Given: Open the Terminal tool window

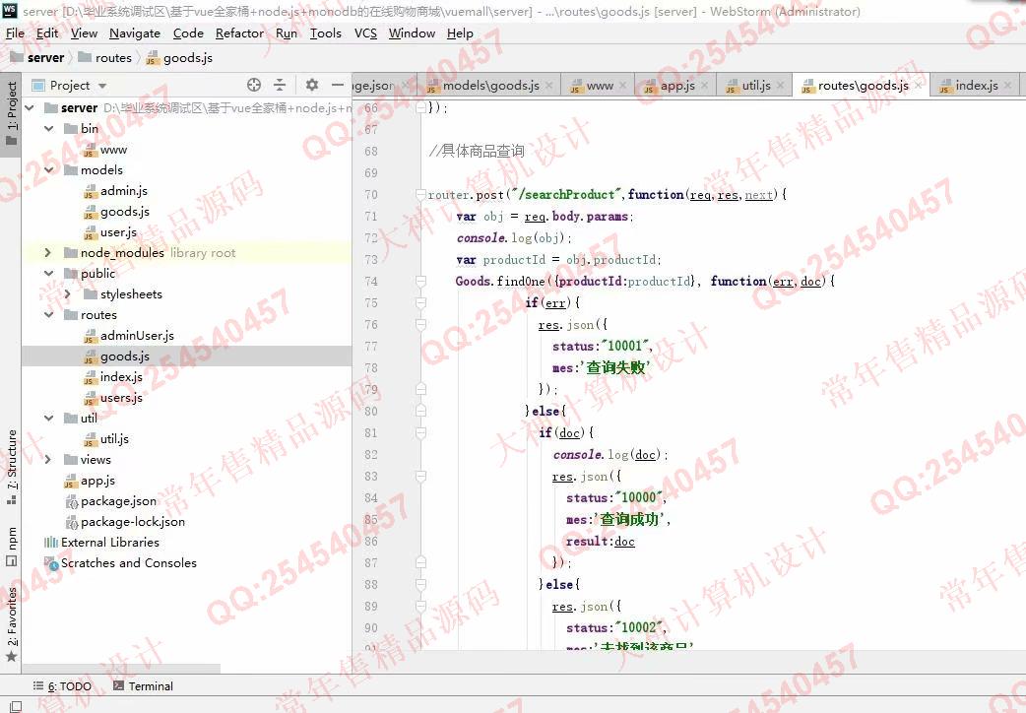Looking at the screenshot, I should point(144,686).
